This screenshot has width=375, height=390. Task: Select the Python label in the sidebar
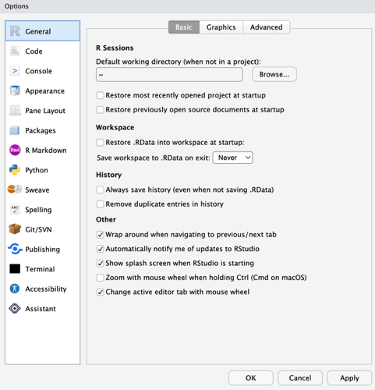[x=37, y=170]
